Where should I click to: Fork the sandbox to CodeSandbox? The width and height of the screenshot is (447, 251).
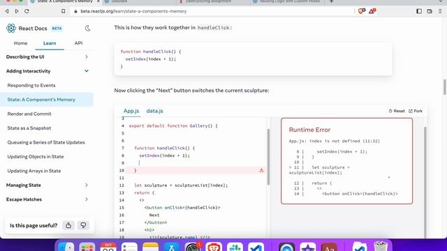pyautogui.click(x=416, y=111)
